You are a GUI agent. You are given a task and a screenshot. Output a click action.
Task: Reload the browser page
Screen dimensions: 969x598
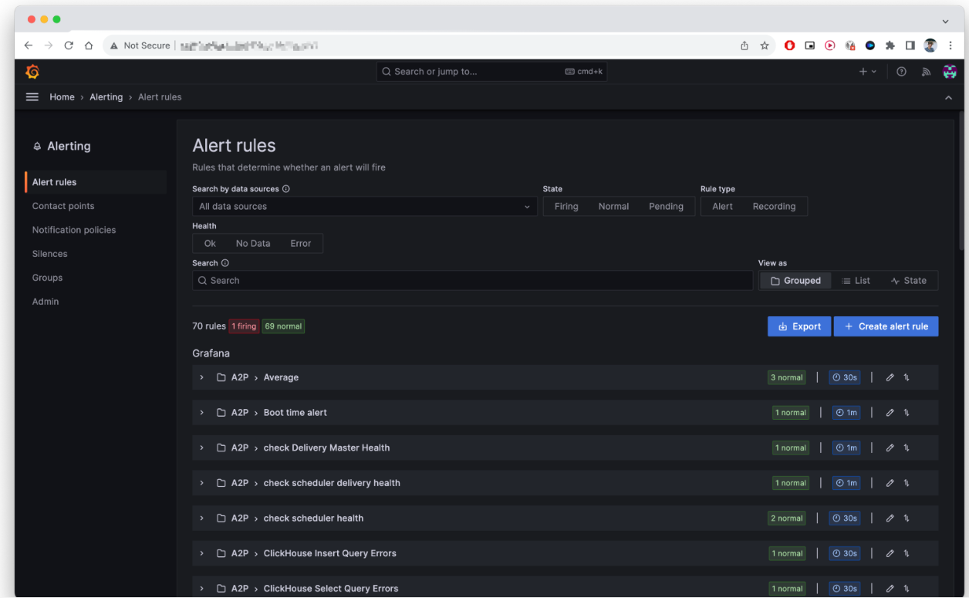[69, 46]
